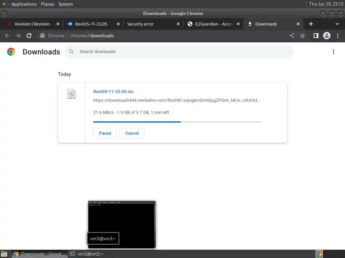This screenshot has height=258, width=345.
Task: Open the Applications menu
Action: (24, 4)
